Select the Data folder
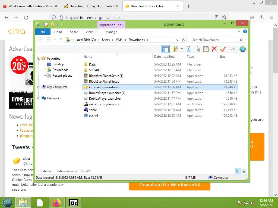This screenshot has height=208, width=278. click(x=160, y=64)
